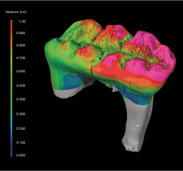
Task: Select the 0.200 scale label
Action: [x=21, y=129]
